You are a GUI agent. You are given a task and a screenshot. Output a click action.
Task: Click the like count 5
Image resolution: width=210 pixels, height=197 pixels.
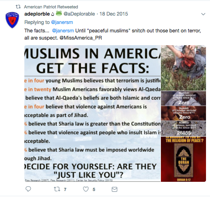click(x=94, y=189)
